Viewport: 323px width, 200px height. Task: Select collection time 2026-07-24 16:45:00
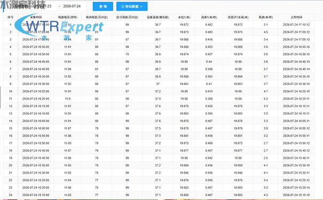pos(36,62)
